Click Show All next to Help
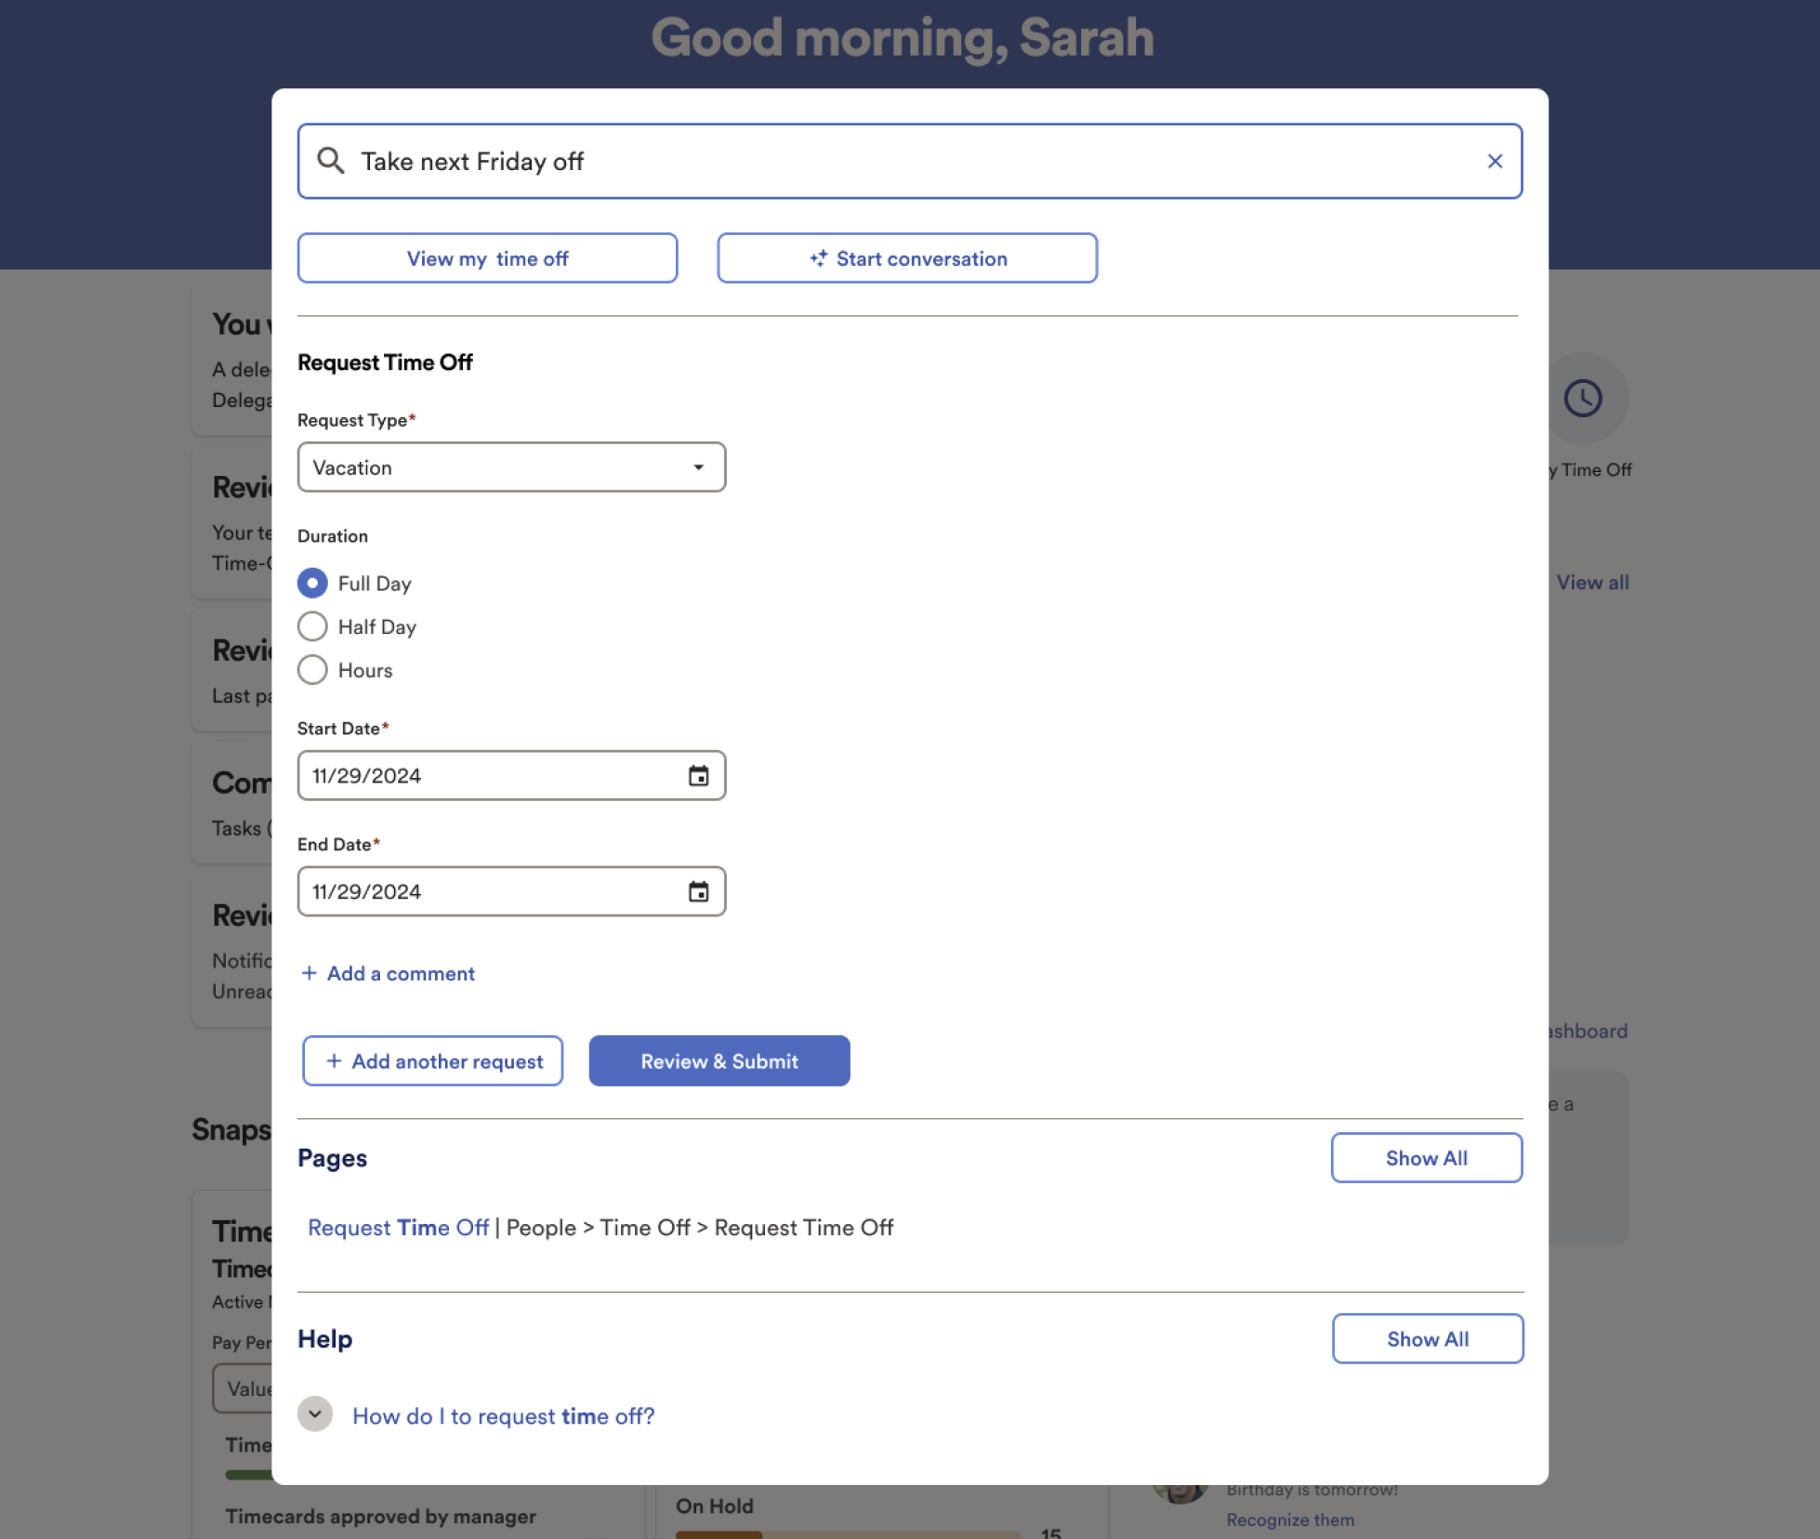 click(1427, 1338)
